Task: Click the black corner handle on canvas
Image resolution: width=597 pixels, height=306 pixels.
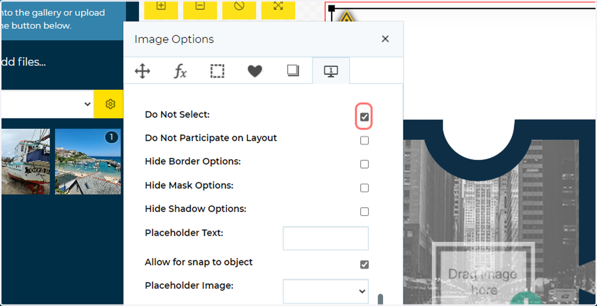Action: (x=332, y=8)
